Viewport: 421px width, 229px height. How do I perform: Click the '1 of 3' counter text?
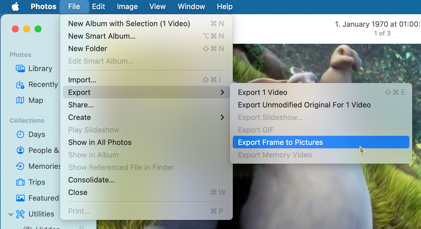pyautogui.click(x=382, y=33)
